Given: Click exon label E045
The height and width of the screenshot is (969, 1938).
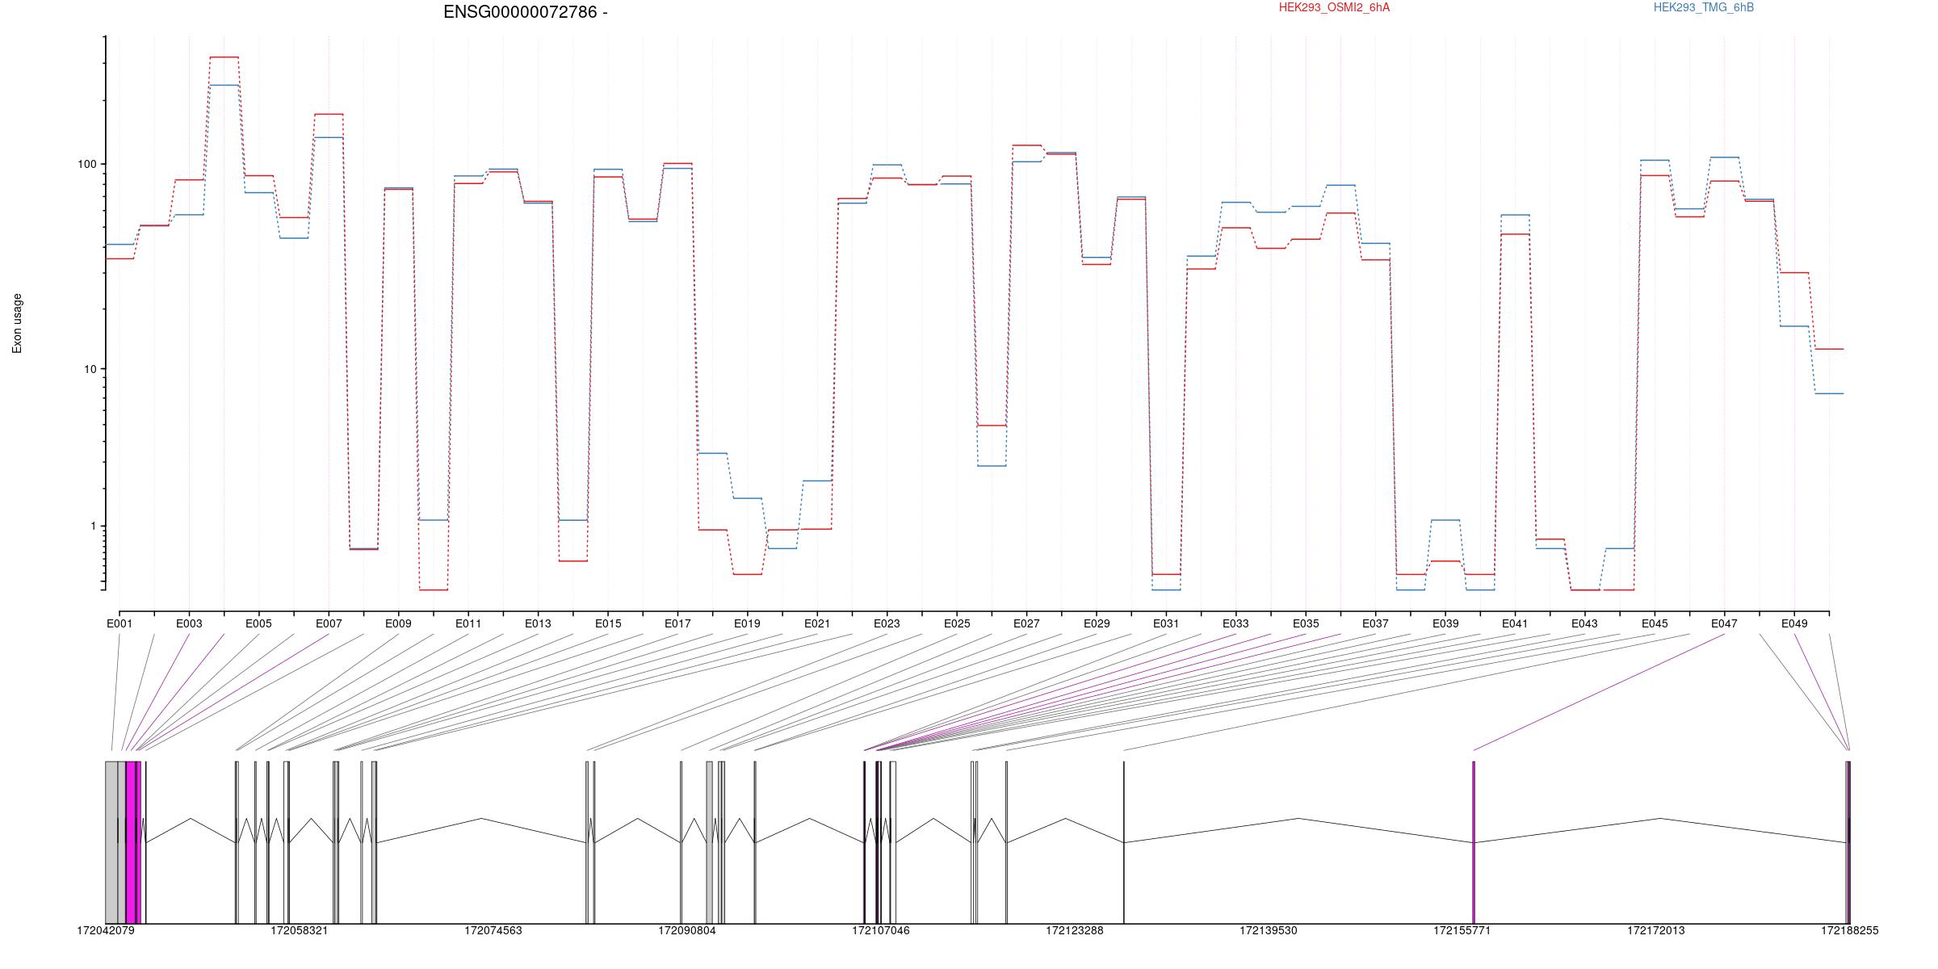Looking at the screenshot, I should point(1655,623).
